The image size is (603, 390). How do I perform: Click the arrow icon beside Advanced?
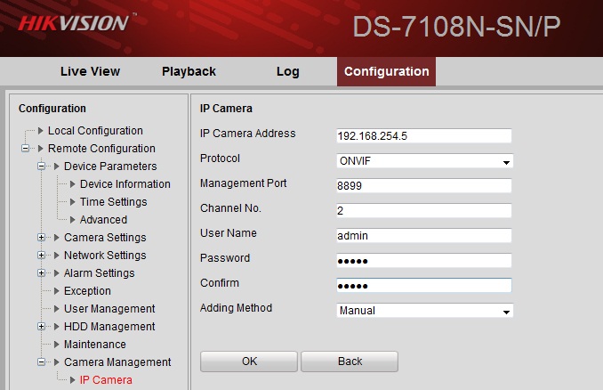pos(72,219)
